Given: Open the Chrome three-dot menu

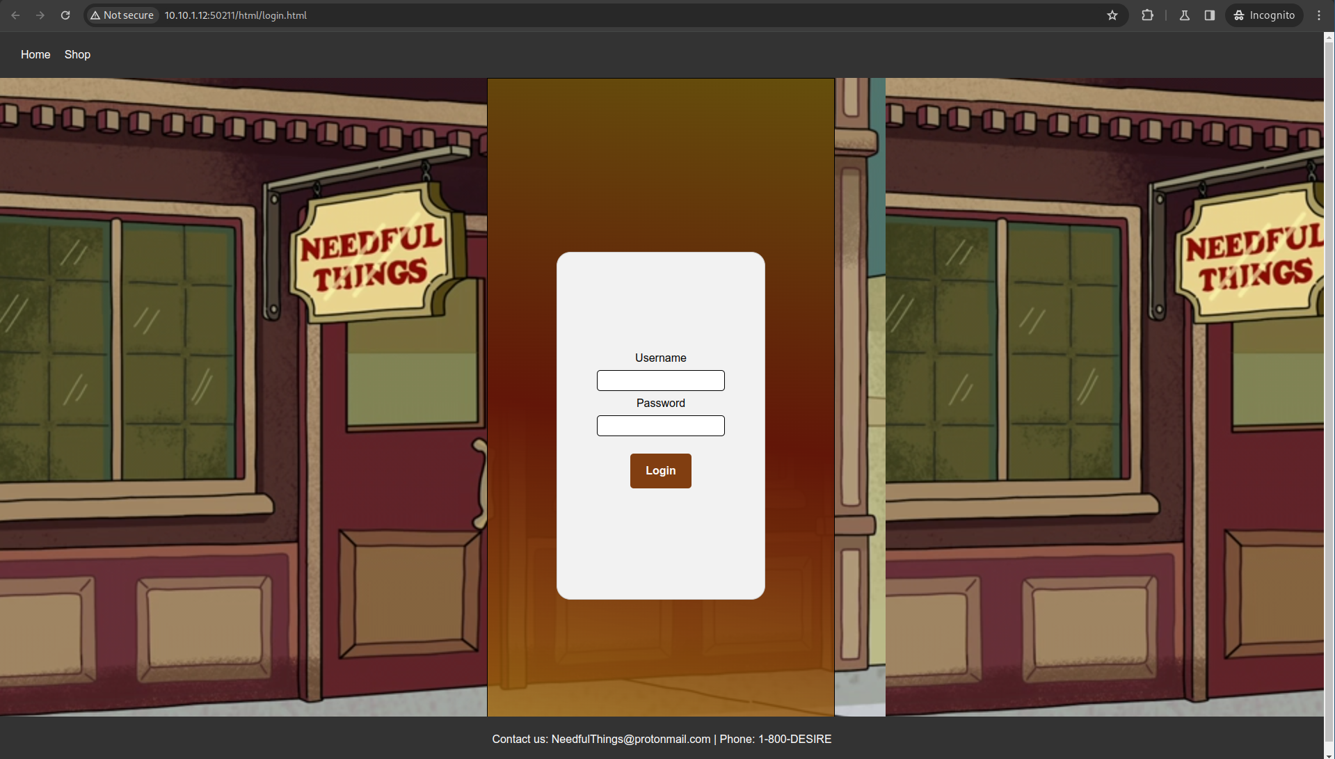Looking at the screenshot, I should point(1319,15).
